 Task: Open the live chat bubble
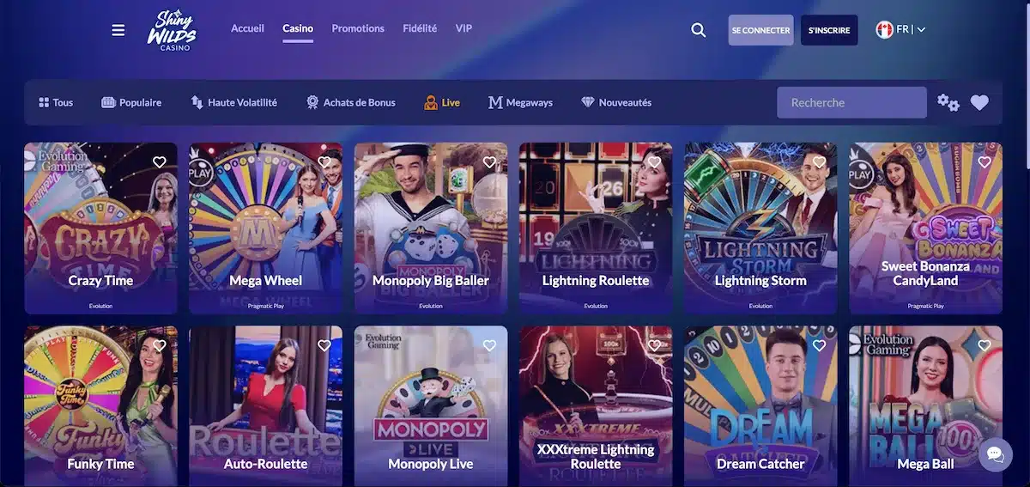(995, 454)
